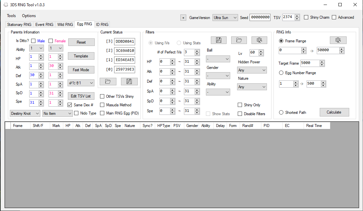The image size is (363, 211).
Task: Click the Edit TSV List button
Action: (81, 96)
